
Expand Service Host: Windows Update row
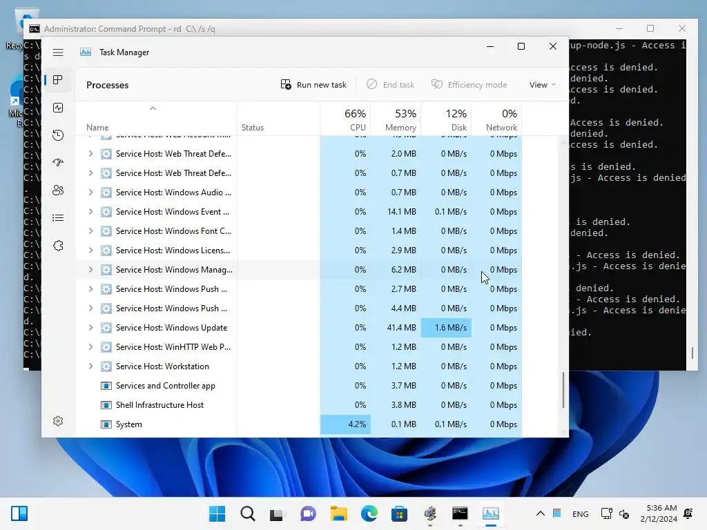[x=90, y=328]
